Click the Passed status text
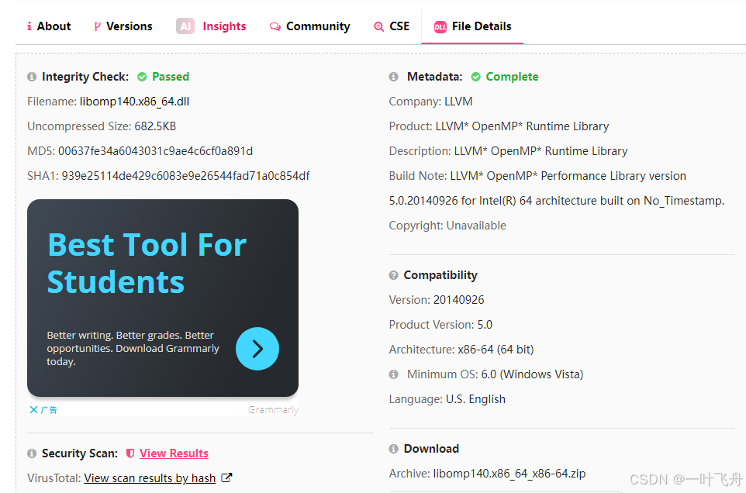Screen dimensions: 746x493 point(171,77)
